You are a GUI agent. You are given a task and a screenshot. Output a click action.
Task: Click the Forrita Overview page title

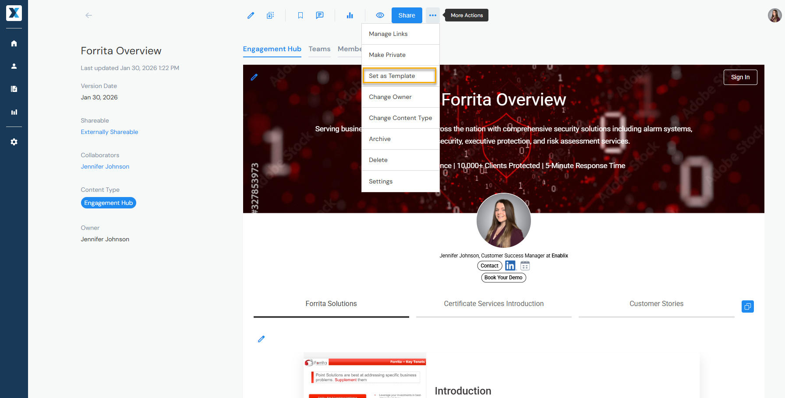point(121,51)
